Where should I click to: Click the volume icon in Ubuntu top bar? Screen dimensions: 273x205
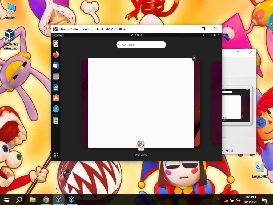pyautogui.click(x=215, y=35)
